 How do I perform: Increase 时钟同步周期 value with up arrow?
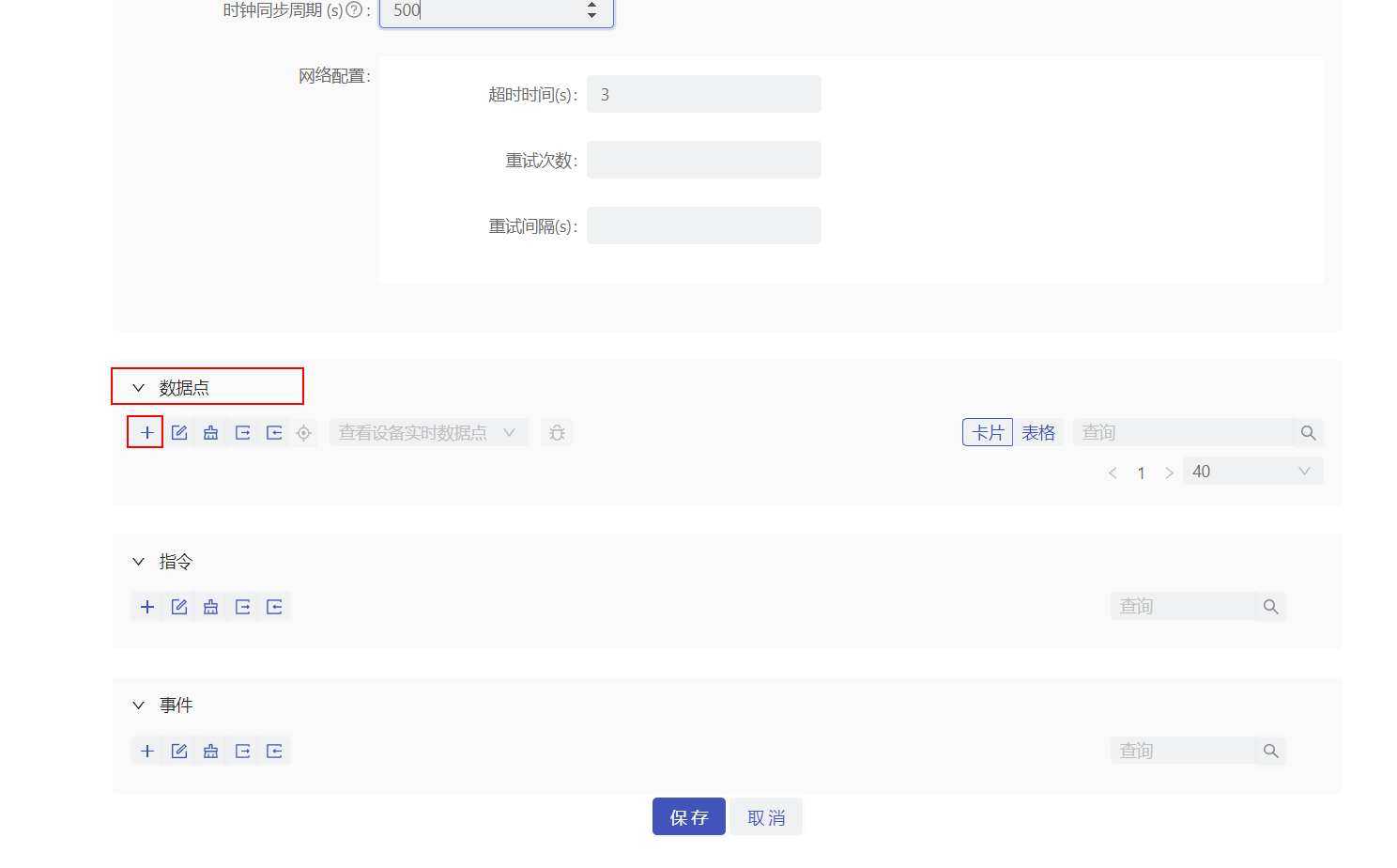591,5
